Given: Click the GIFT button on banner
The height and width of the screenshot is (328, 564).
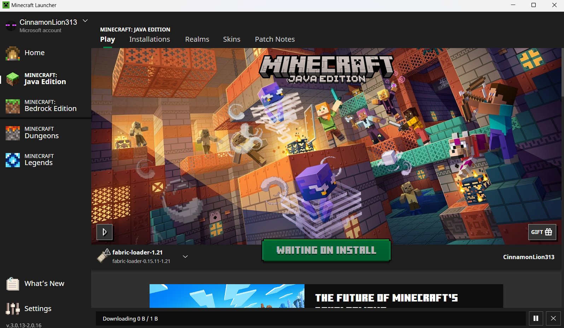Looking at the screenshot, I should (x=542, y=232).
